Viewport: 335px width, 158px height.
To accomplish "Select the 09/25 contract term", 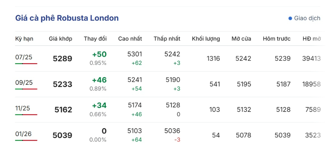I will [24, 83].
